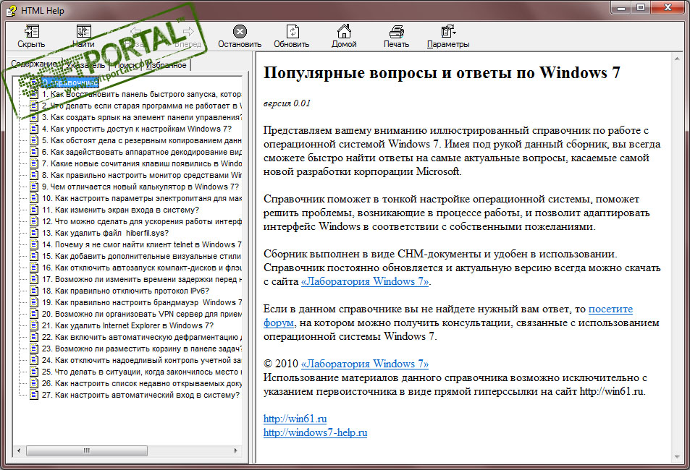Follow the посетите форум link
The image size is (690, 470).
[x=610, y=309]
